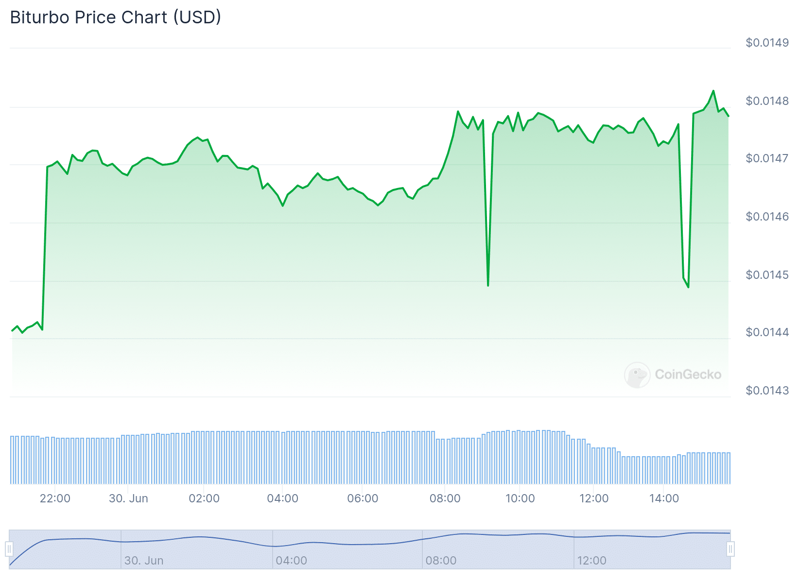Viewport: 799px width, 583px height.
Task: Click the 30. Jun label in the navigator
Action: tap(144, 561)
